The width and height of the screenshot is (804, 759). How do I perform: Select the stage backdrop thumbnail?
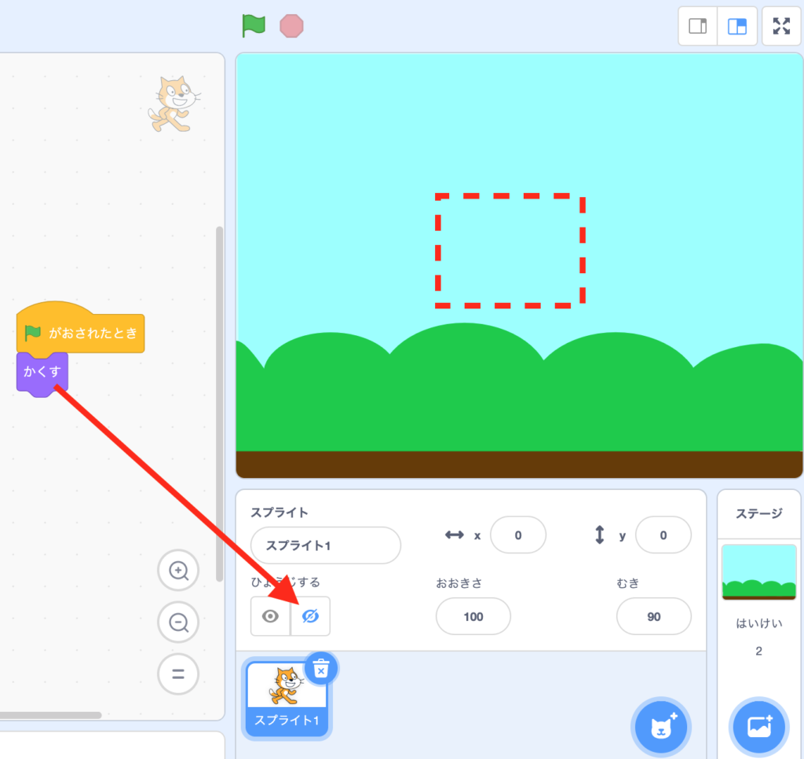click(x=758, y=572)
